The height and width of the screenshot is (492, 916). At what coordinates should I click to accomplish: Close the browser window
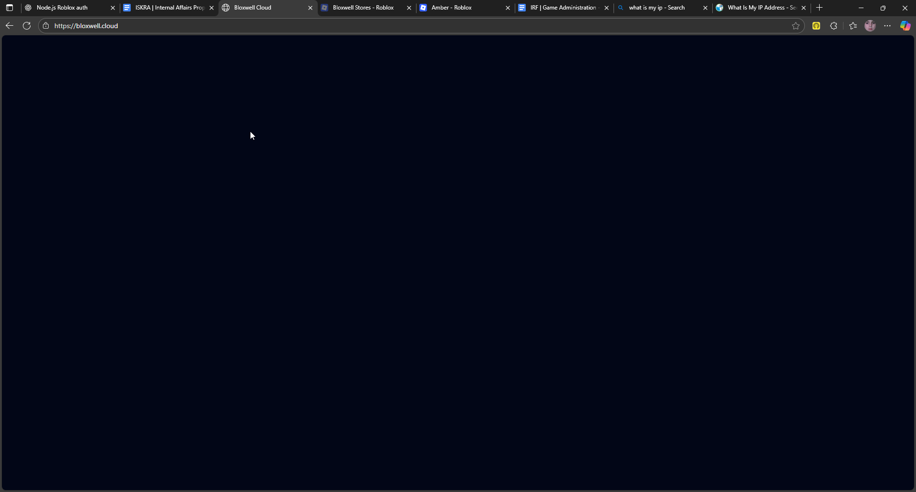click(905, 8)
